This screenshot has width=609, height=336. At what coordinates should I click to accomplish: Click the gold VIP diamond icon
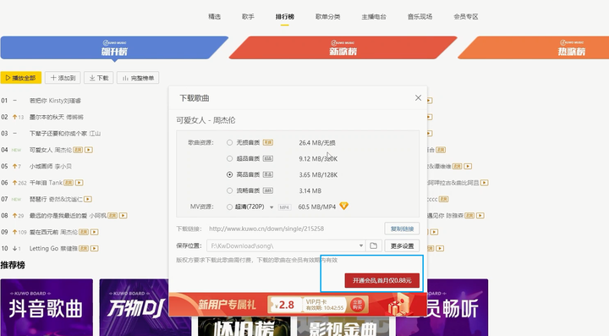click(343, 206)
